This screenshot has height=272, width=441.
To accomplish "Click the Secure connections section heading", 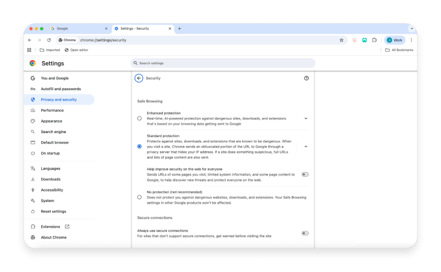I will [x=155, y=218].
